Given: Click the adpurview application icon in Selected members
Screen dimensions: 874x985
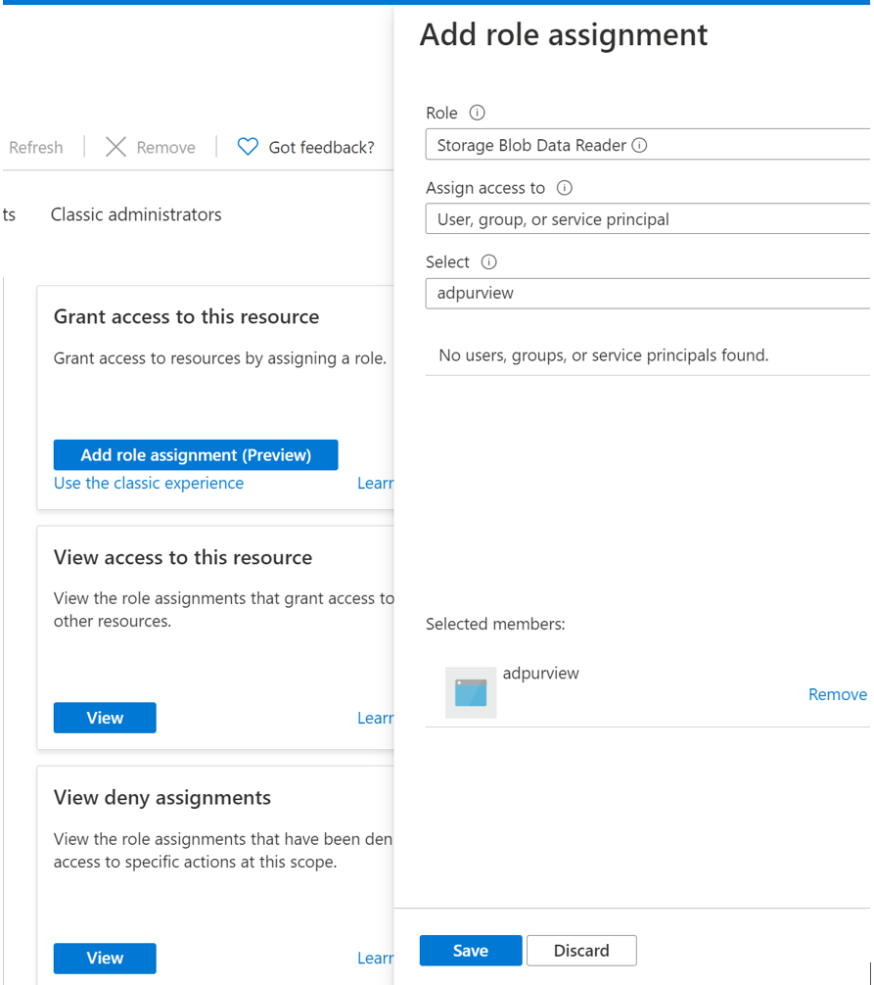Looking at the screenshot, I should [471, 692].
